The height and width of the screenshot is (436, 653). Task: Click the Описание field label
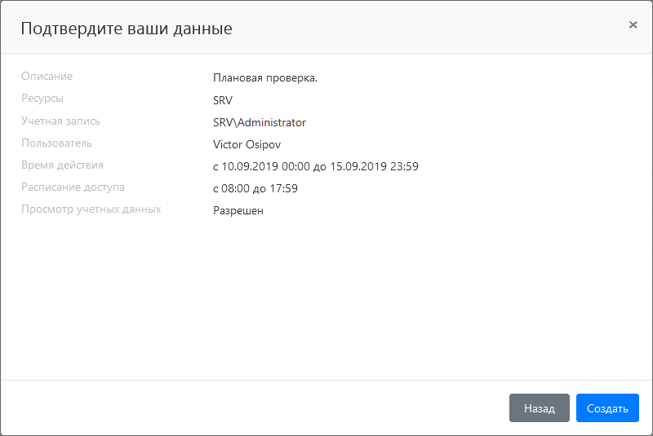(47, 77)
